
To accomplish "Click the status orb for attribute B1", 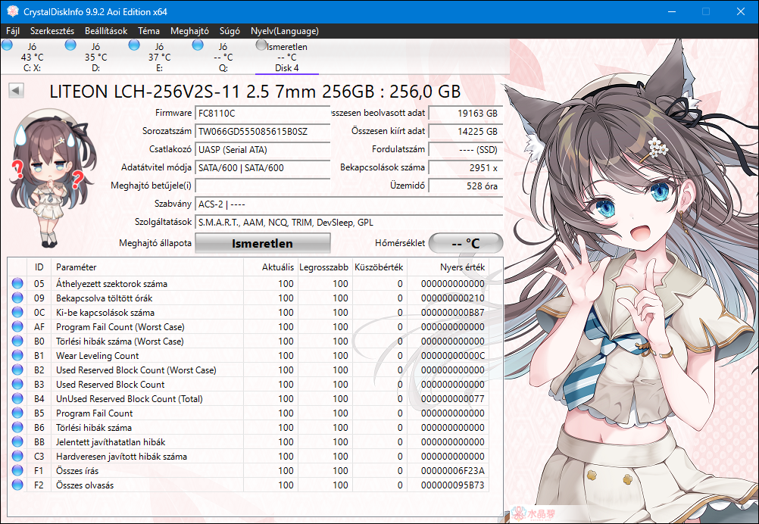I will tap(17, 355).
